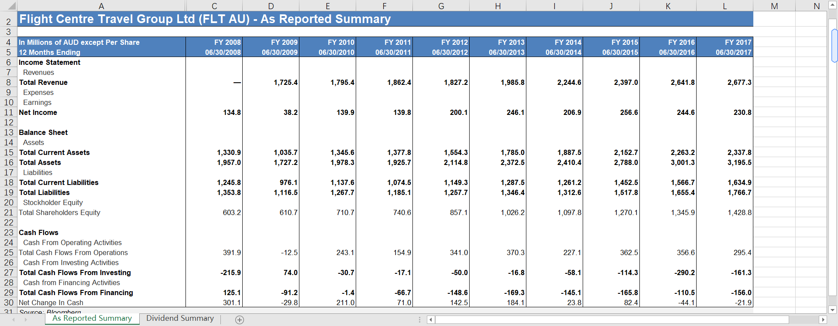Click the 'Net Income' label cell
Viewport: 838px width, 326px height.
(101, 112)
